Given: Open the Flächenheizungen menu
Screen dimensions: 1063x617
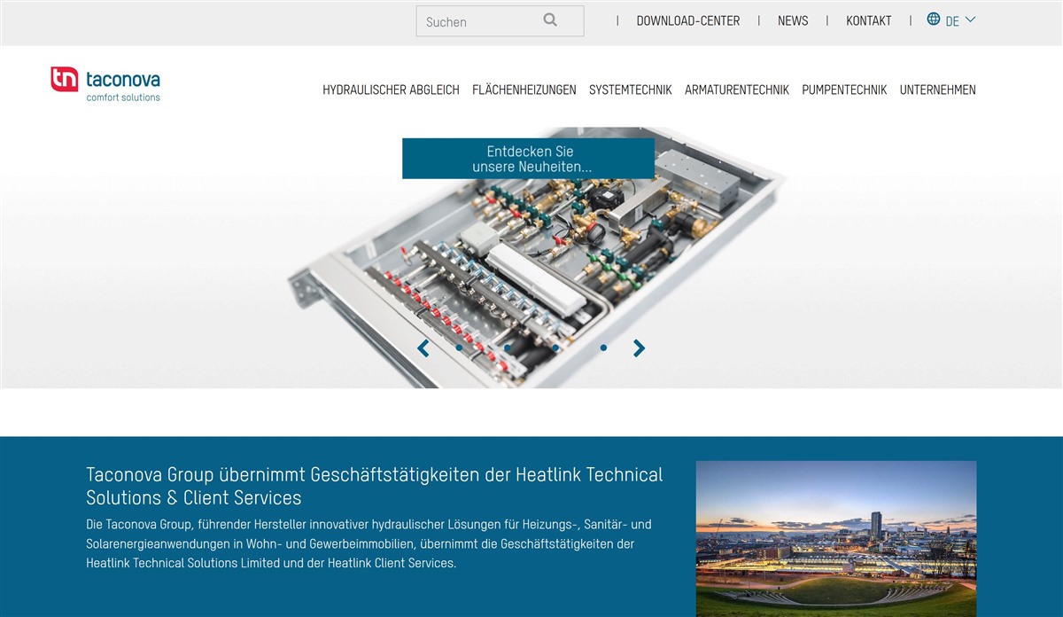Looking at the screenshot, I should pos(524,90).
